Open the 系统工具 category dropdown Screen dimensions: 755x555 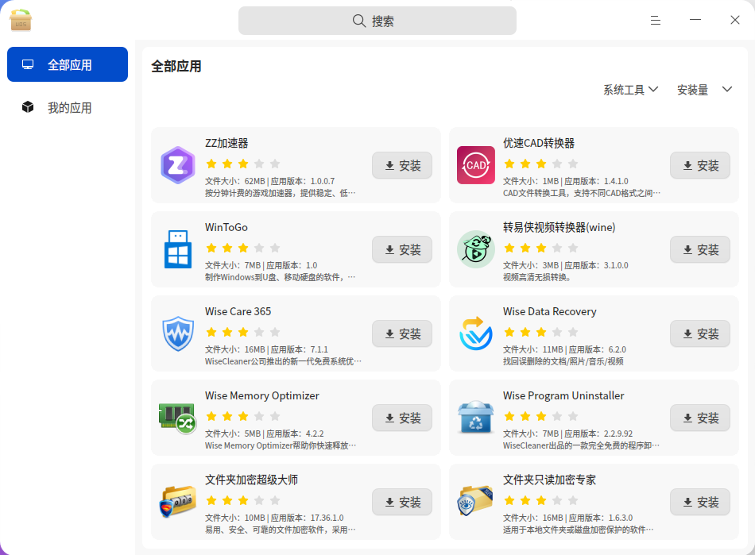(x=631, y=90)
